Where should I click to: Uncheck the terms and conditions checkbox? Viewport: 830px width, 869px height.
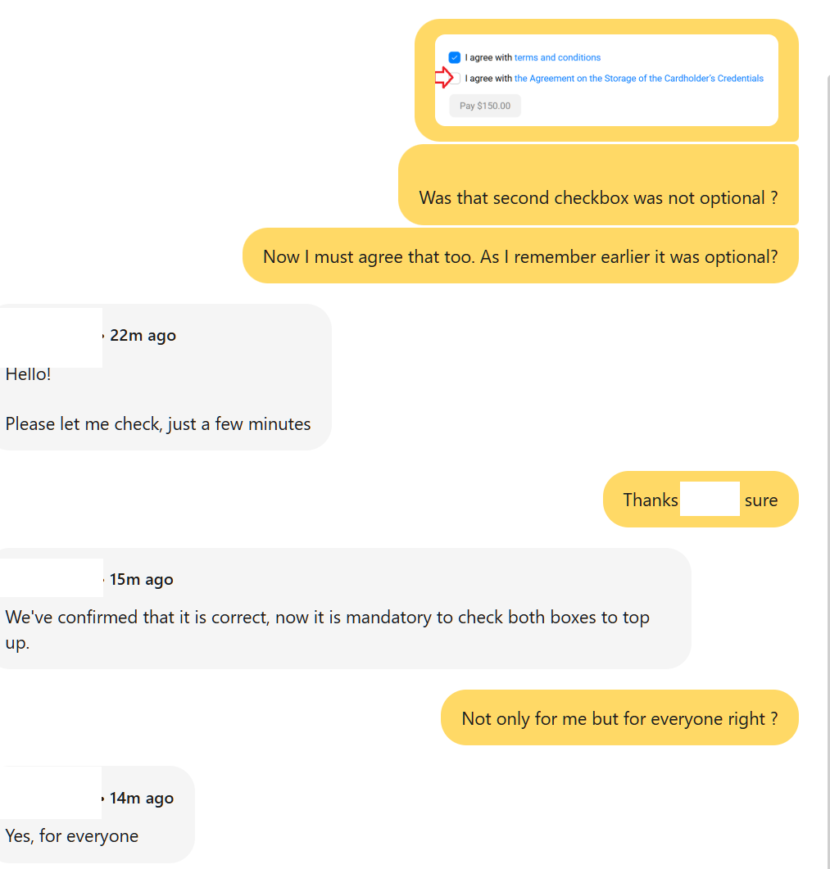tap(455, 57)
